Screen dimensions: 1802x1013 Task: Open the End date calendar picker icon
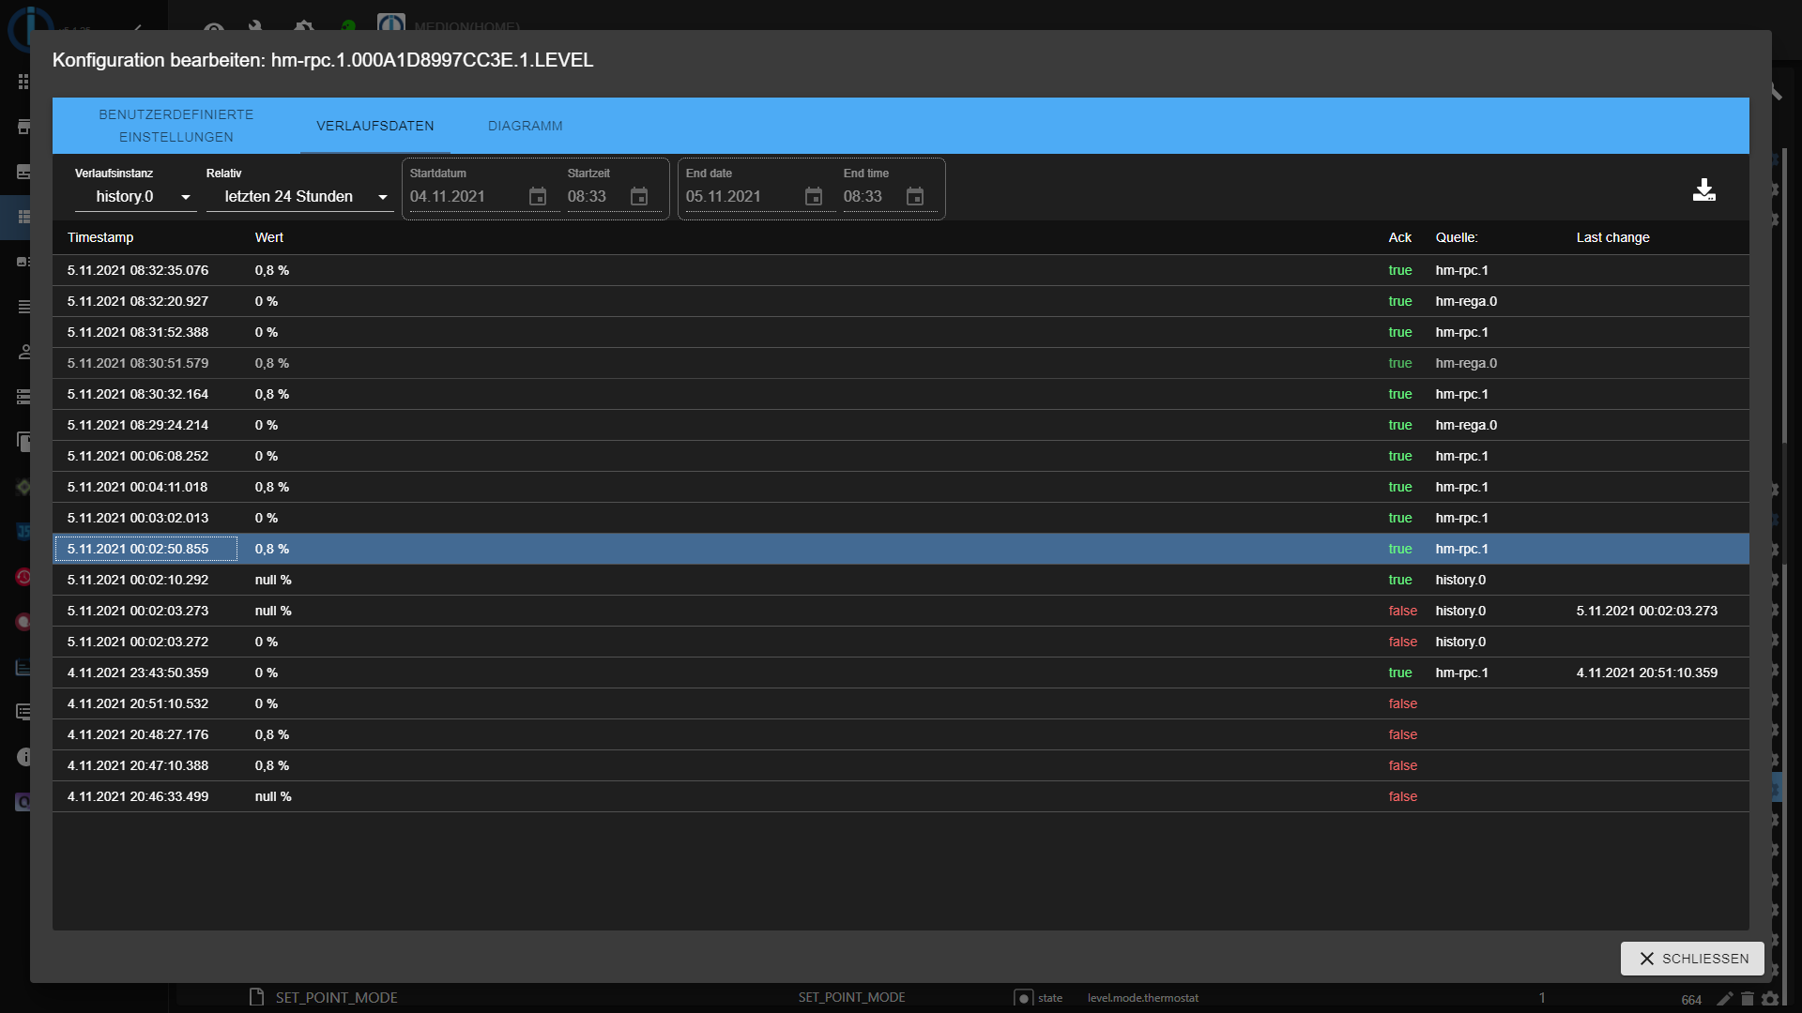(814, 197)
